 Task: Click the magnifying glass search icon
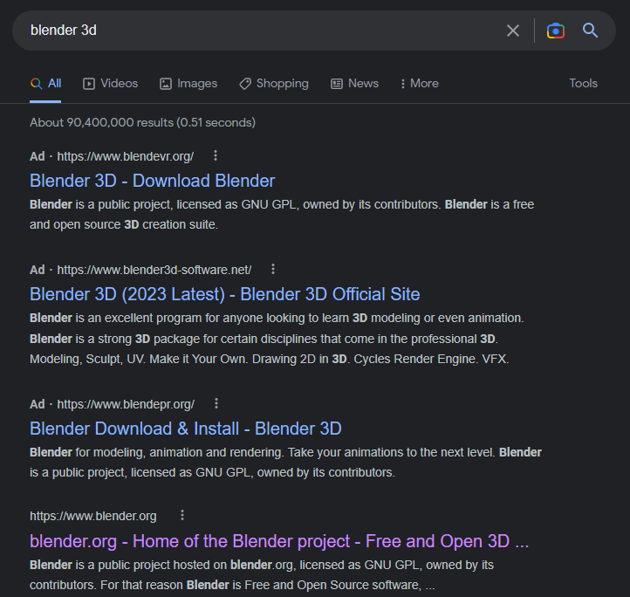[x=590, y=31]
